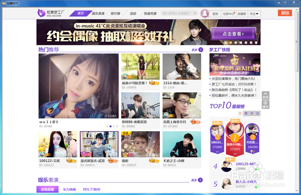Screen dimensions: 301x195
Task: Open rank 2 avatar 100151
Action: pyautogui.click(x=217, y=131)
